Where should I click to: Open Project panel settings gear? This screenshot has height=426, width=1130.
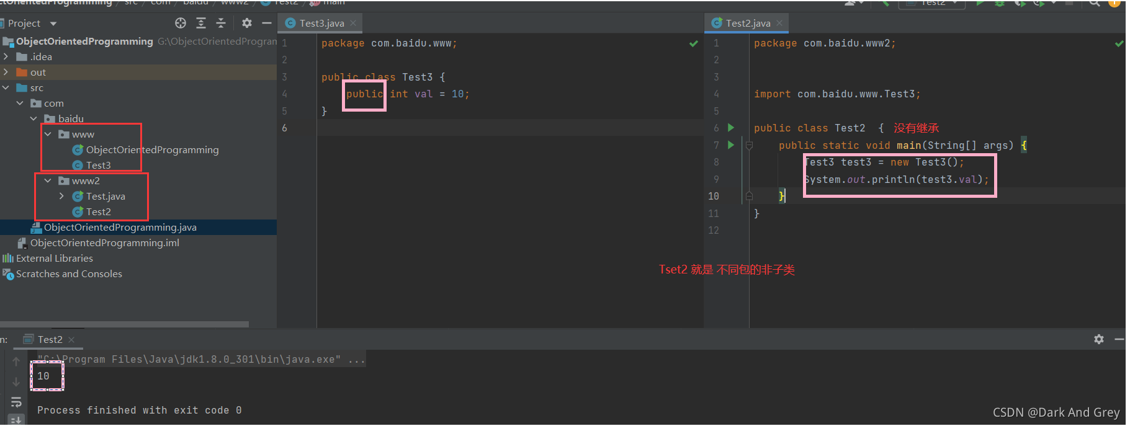pyautogui.click(x=247, y=23)
